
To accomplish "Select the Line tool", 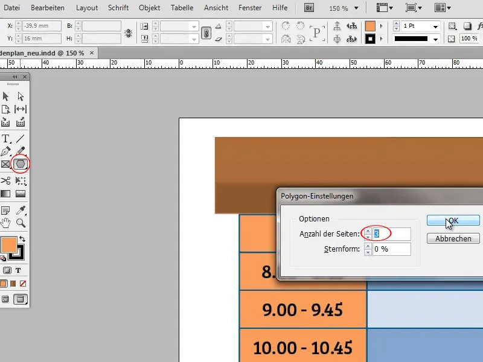I will click(21, 139).
